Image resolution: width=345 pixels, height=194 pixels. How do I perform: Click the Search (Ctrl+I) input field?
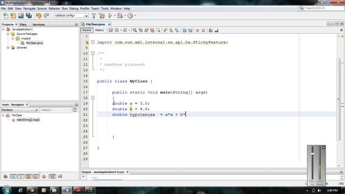[x=325, y=8]
